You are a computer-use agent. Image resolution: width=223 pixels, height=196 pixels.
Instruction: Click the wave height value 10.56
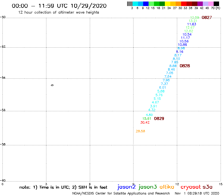point(184,41)
